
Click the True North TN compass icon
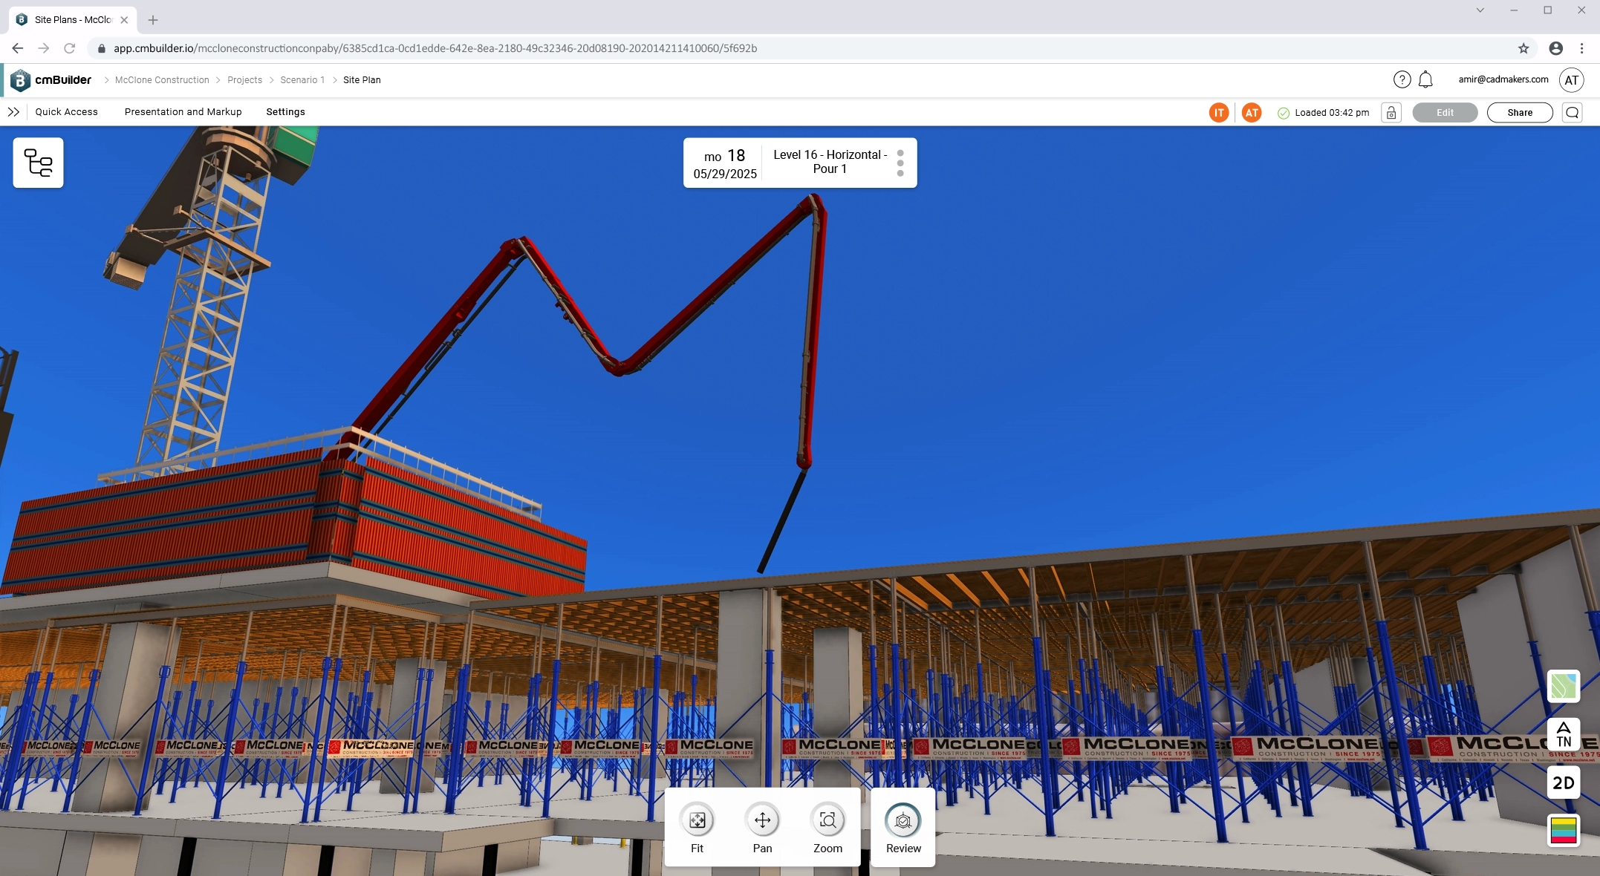click(x=1563, y=735)
